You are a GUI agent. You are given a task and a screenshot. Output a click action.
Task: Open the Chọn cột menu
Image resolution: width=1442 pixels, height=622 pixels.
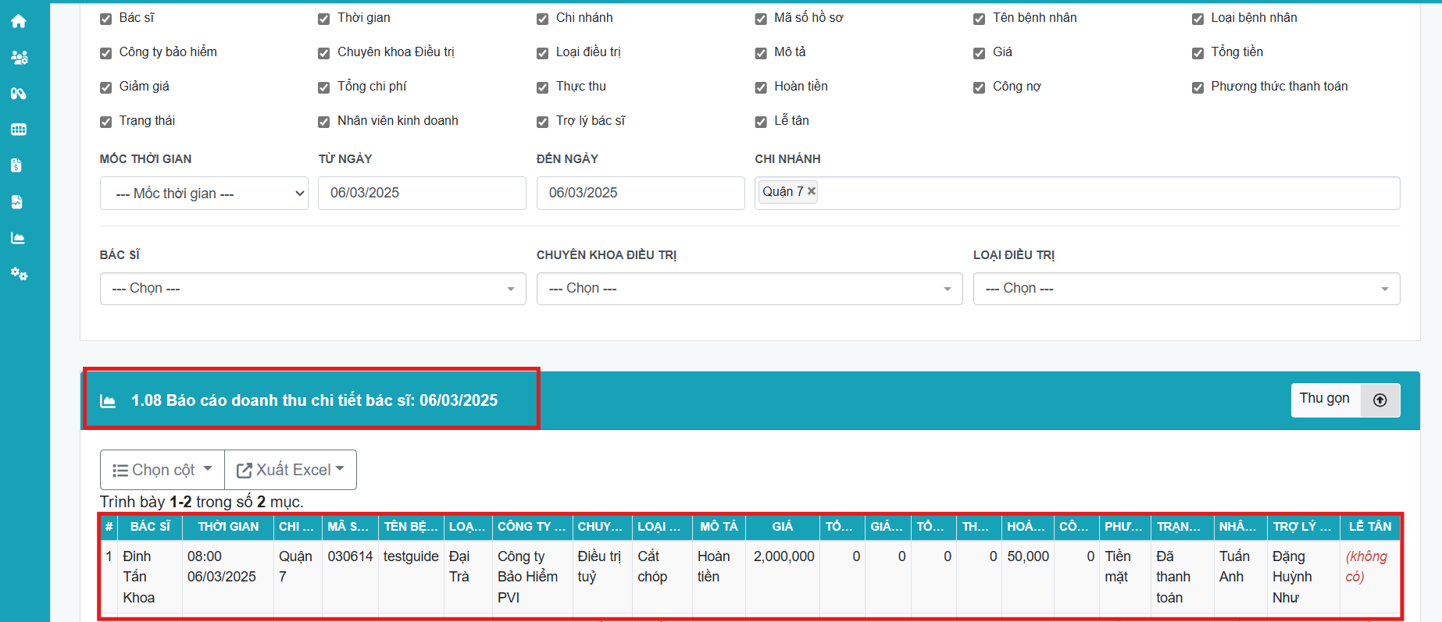point(162,470)
